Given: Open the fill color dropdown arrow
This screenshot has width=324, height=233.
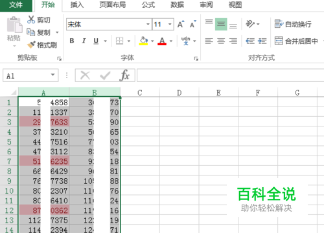Looking at the screenshot, I should click(x=152, y=41).
